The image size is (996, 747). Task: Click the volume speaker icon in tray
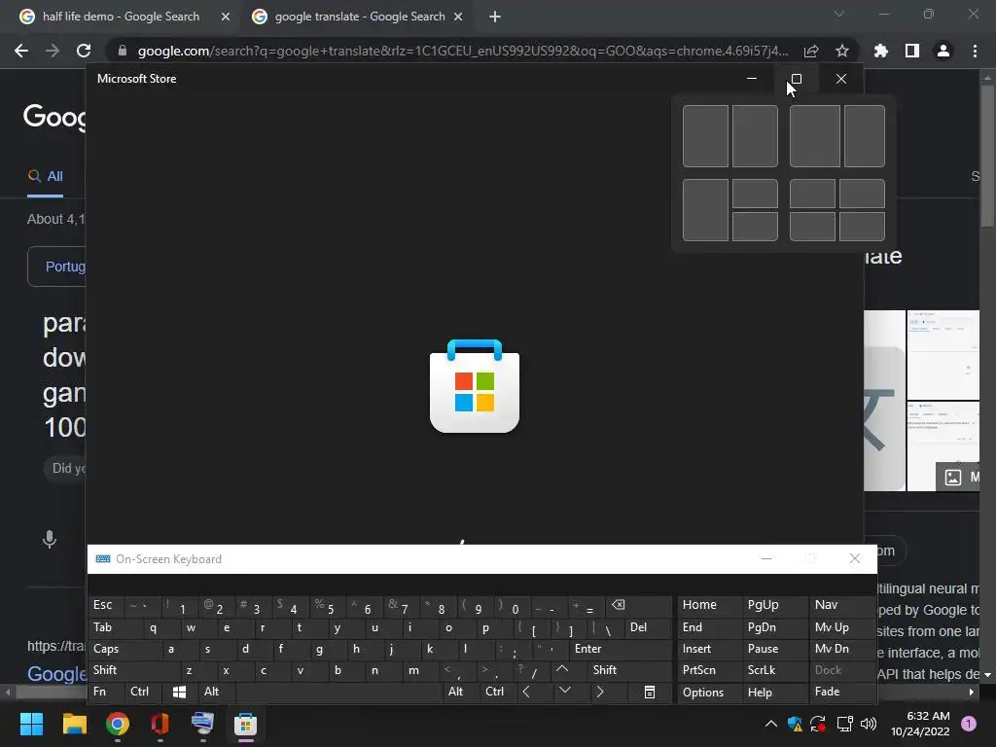coord(868,724)
